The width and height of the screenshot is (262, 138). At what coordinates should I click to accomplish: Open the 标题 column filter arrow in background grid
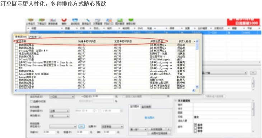point(62,28)
